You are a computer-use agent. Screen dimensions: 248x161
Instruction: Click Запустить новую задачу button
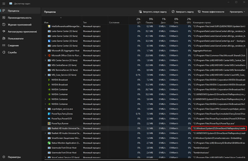pos(153,12)
